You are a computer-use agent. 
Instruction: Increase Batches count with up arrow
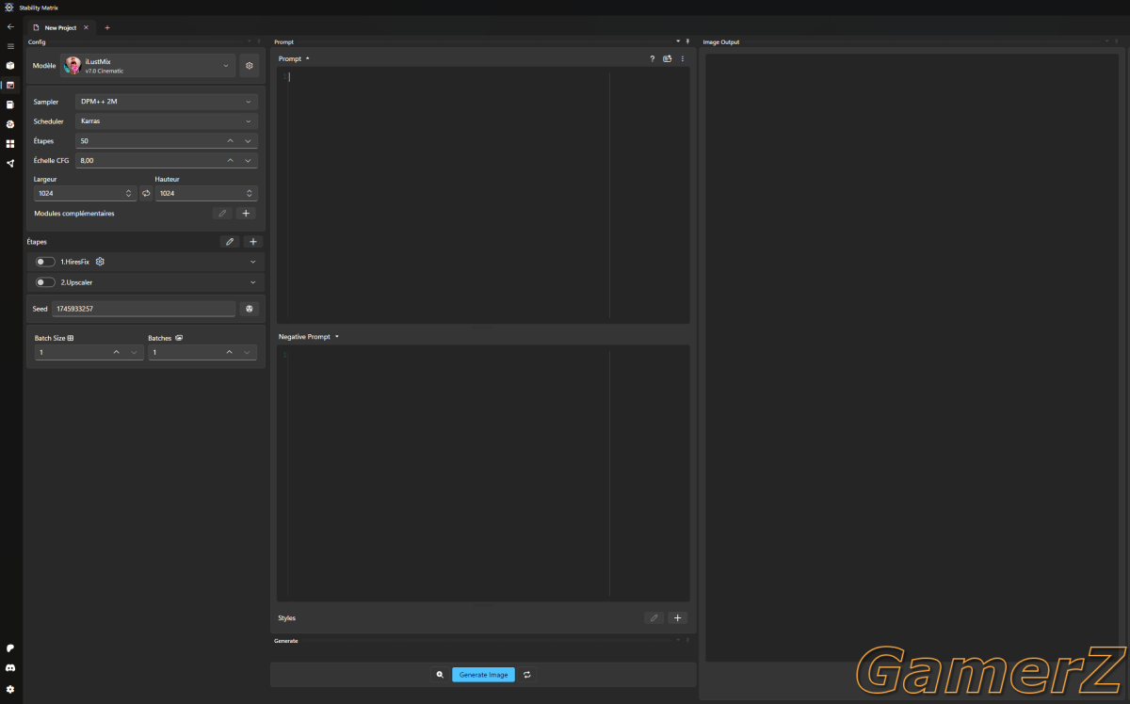(x=230, y=352)
